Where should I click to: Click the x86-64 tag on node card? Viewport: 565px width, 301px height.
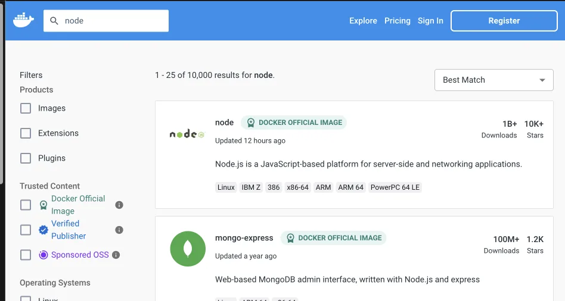pyautogui.click(x=297, y=187)
